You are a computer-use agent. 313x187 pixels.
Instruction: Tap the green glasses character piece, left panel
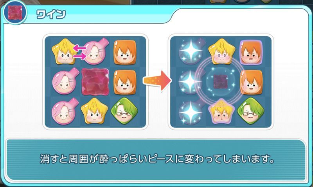[x=124, y=111]
